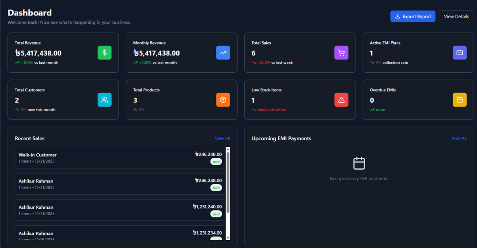The height and width of the screenshot is (249, 477).
Task: Click the red downtrend arrow under Total Sales
Action: (254, 63)
